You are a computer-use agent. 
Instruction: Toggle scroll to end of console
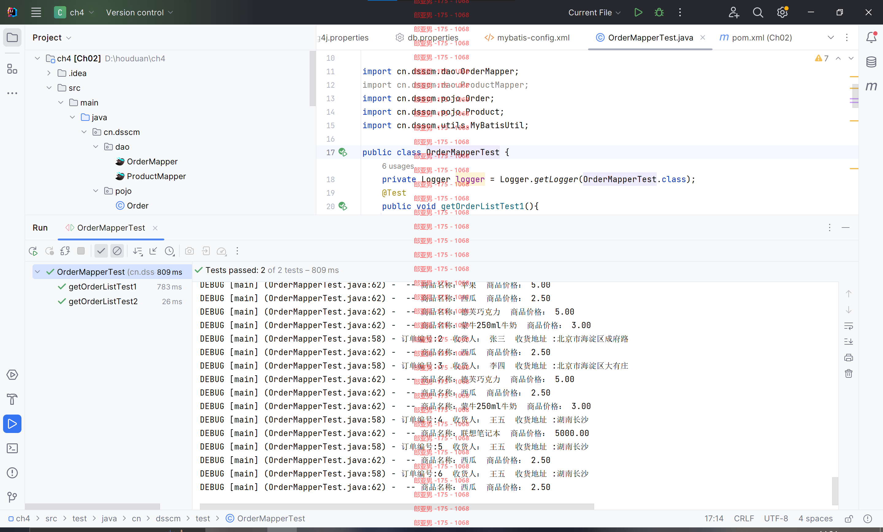point(849,342)
